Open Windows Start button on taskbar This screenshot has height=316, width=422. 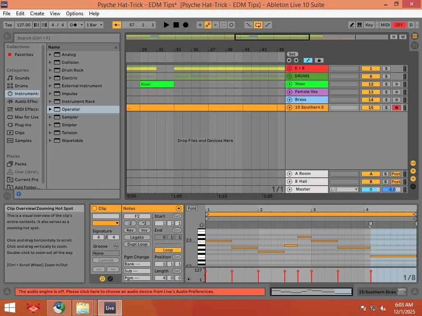click(10, 308)
